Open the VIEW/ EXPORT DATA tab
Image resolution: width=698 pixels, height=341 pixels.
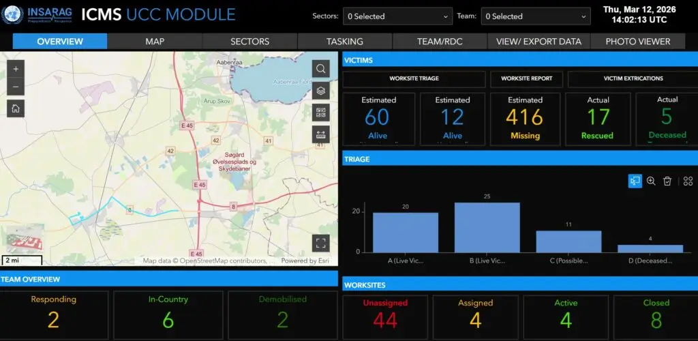(x=538, y=42)
